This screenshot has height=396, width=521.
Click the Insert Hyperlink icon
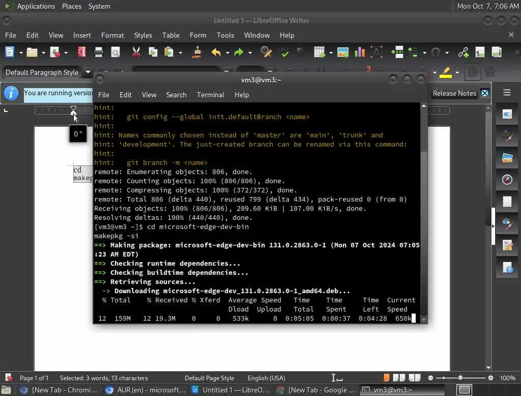(x=463, y=52)
